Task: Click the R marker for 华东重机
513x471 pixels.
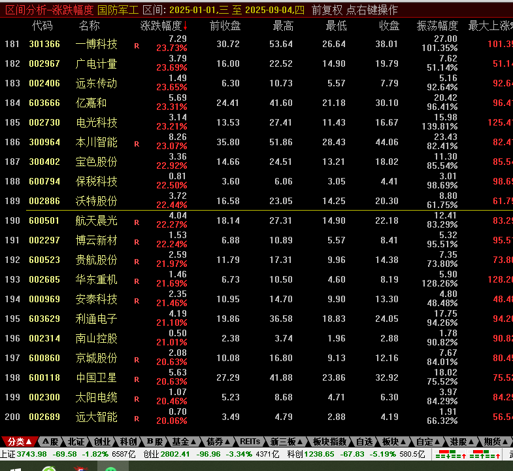Action: (137, 282)
